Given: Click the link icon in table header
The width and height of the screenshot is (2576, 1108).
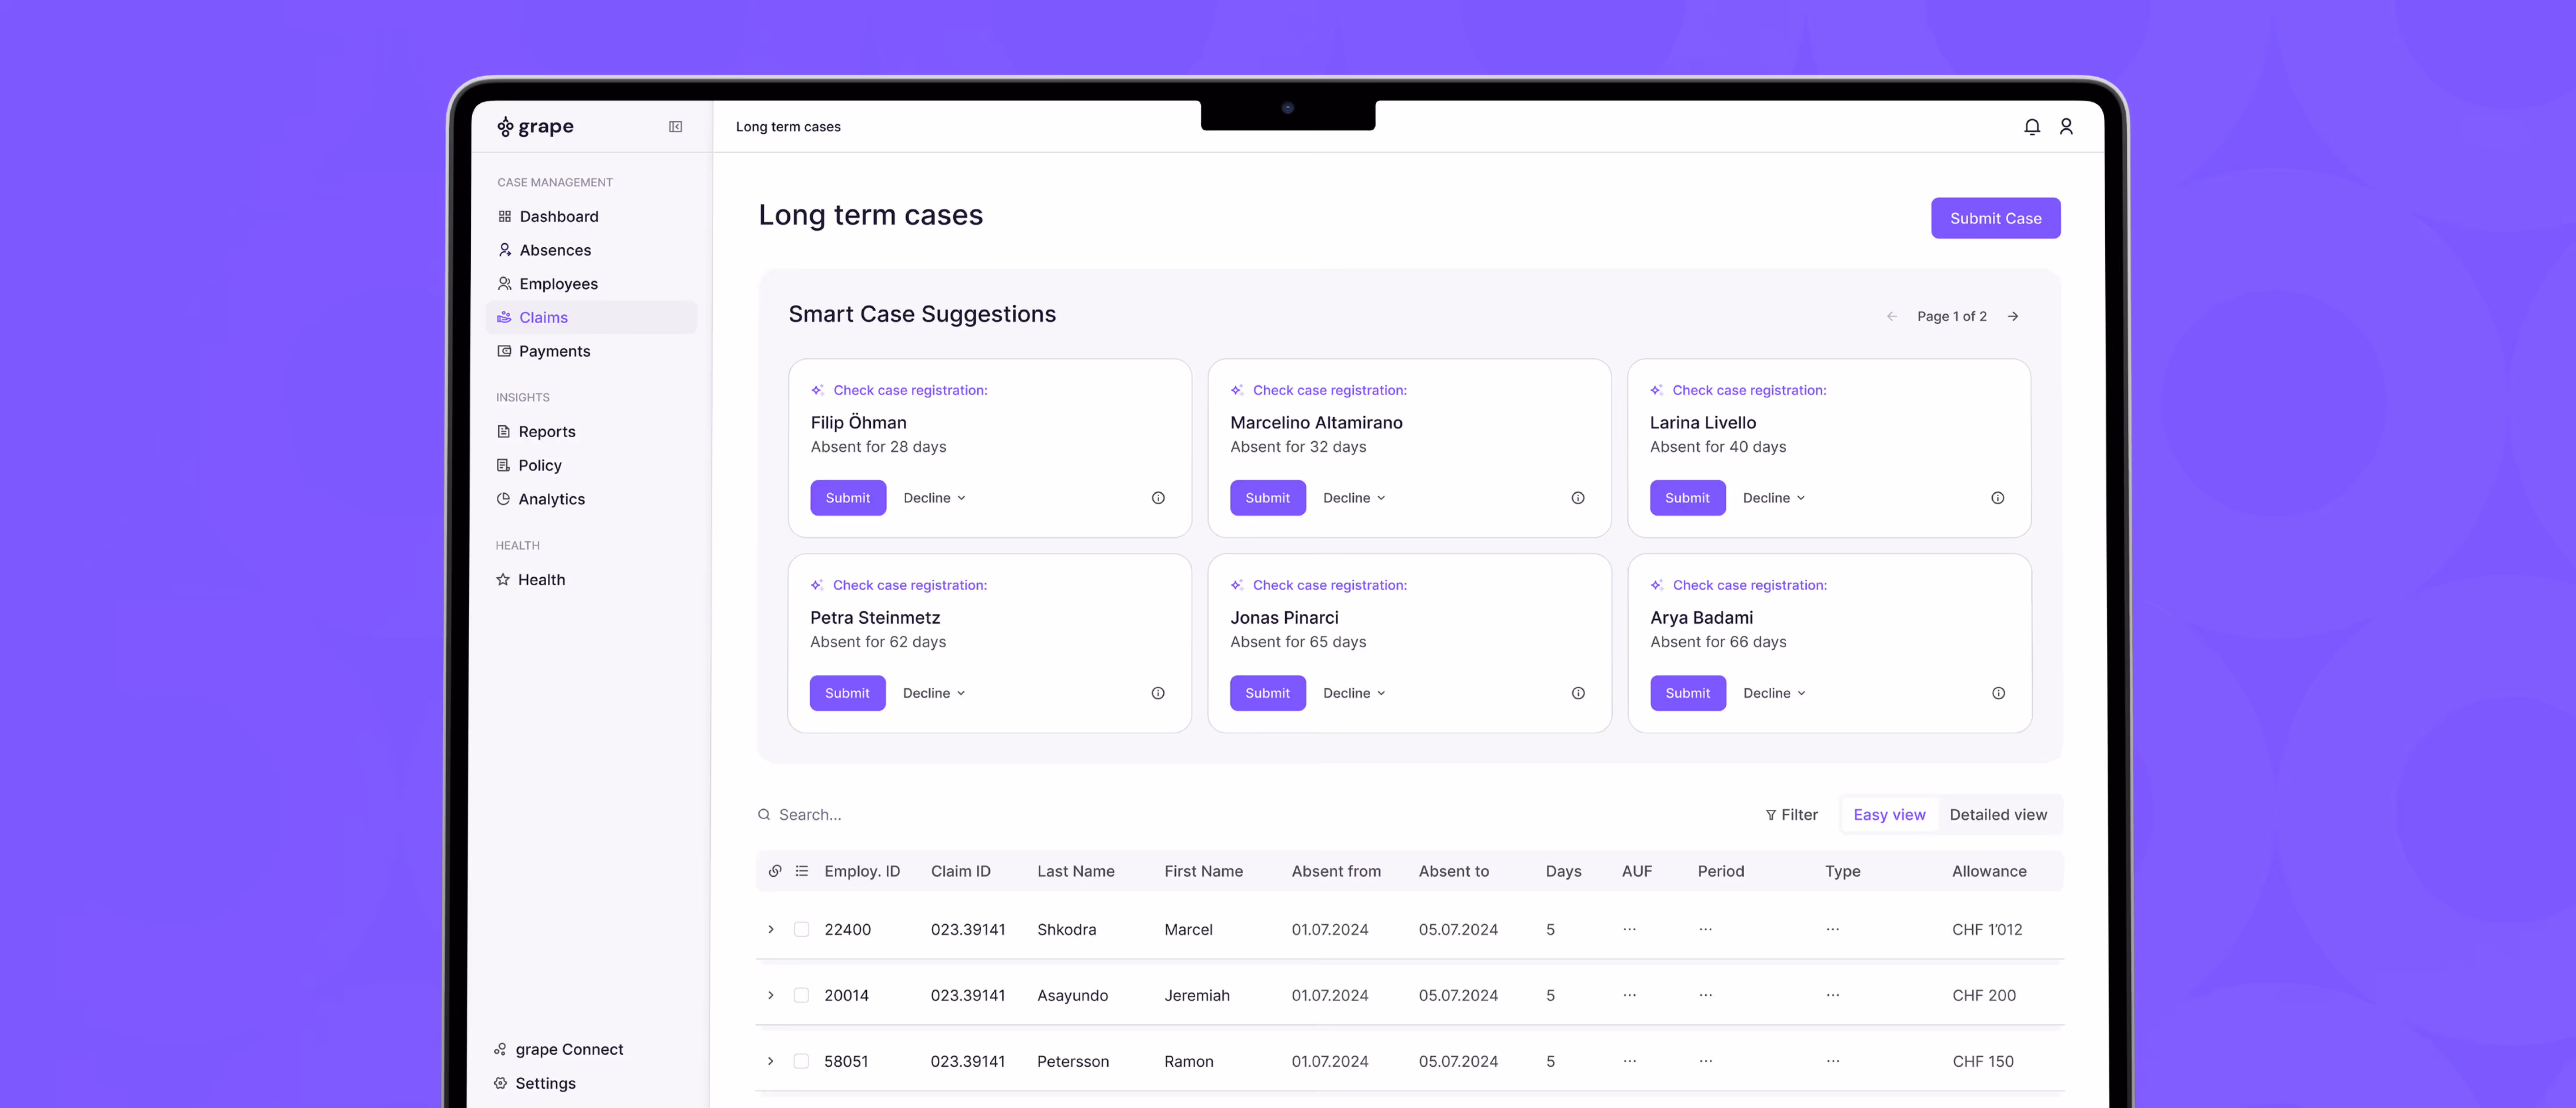Looking at the screenshot, I should pos(775,871).
